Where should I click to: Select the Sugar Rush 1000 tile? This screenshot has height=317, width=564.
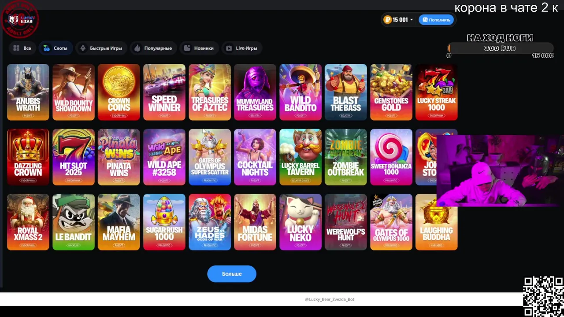(x=164, y=222)
